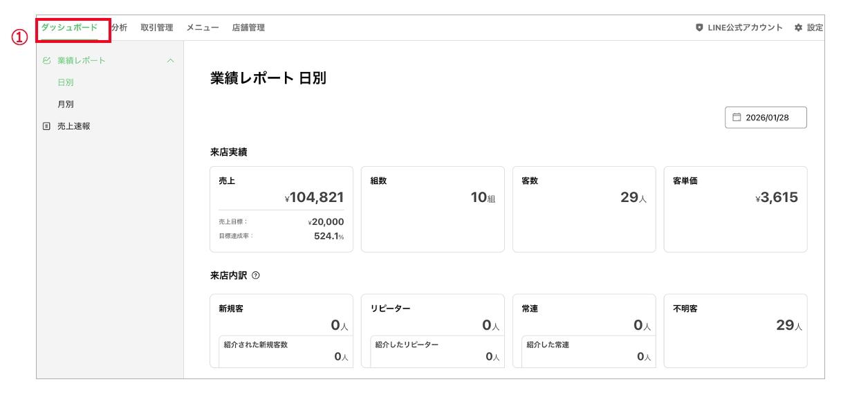Select 月別 in the sidebar

pyautogui.click(x=66, y=104)
